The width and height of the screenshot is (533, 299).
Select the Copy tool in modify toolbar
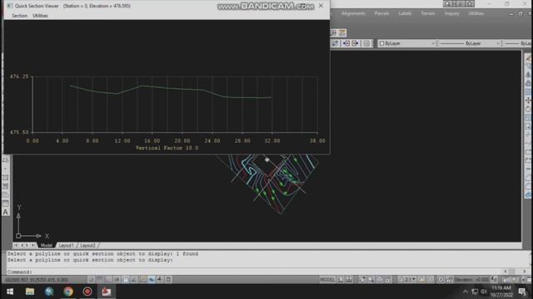pos(528,66)
